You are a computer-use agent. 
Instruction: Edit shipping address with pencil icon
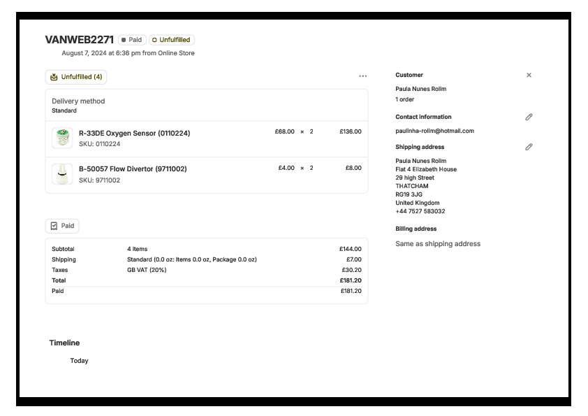pyautogui.click(x=529, y=147)
